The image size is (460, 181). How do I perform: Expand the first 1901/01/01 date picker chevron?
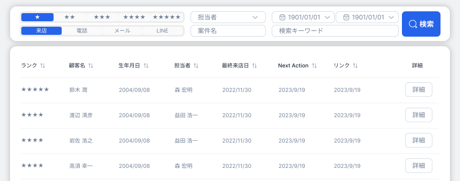[x=328, y=17]
